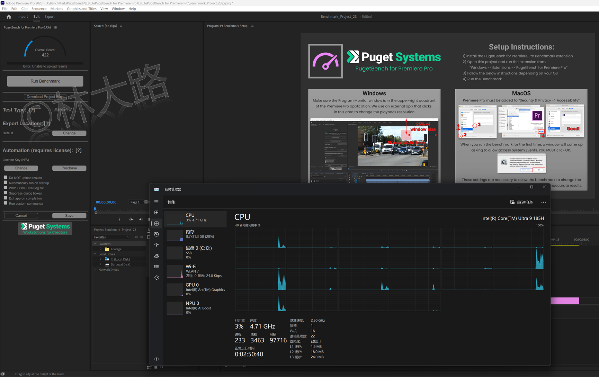
Task: Open the Page 1 dropdown in Source monitor
Action: [x=138, y=202]
